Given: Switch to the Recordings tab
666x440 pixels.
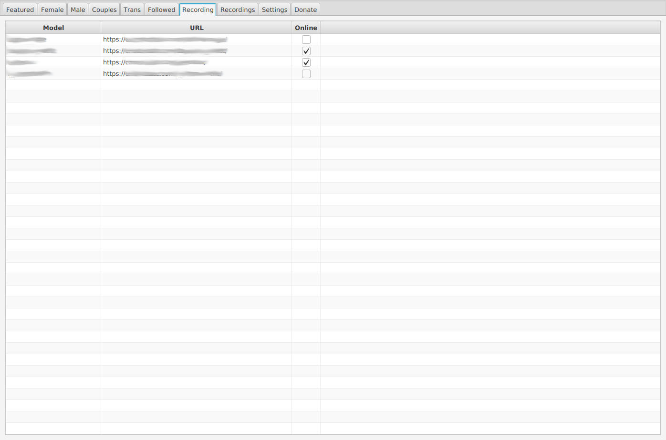Looking at the screenshot, I should click(238, 10).
